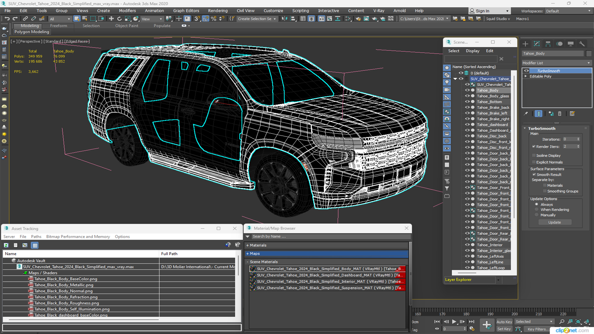Open the Modify command panel tab
Viewport: 594px width, 334px height.
point(537,44)
